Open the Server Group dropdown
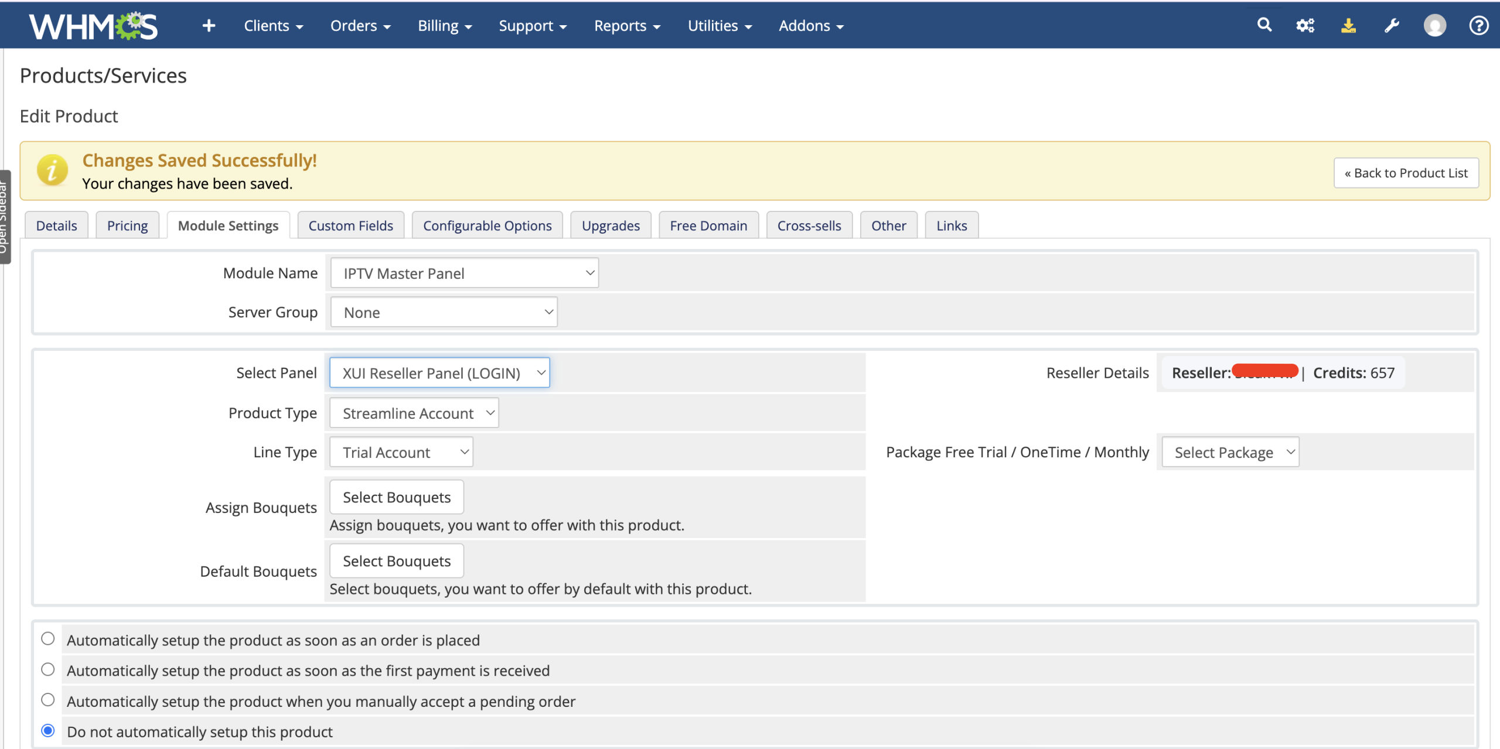 pos(444,312)
